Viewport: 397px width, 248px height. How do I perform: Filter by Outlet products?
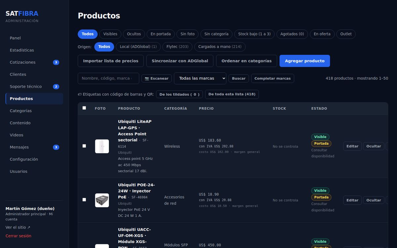point(346,34)
